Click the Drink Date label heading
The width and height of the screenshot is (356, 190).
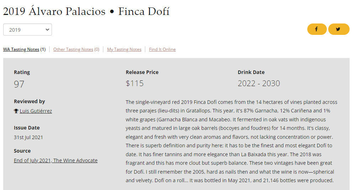click(251, 72)
